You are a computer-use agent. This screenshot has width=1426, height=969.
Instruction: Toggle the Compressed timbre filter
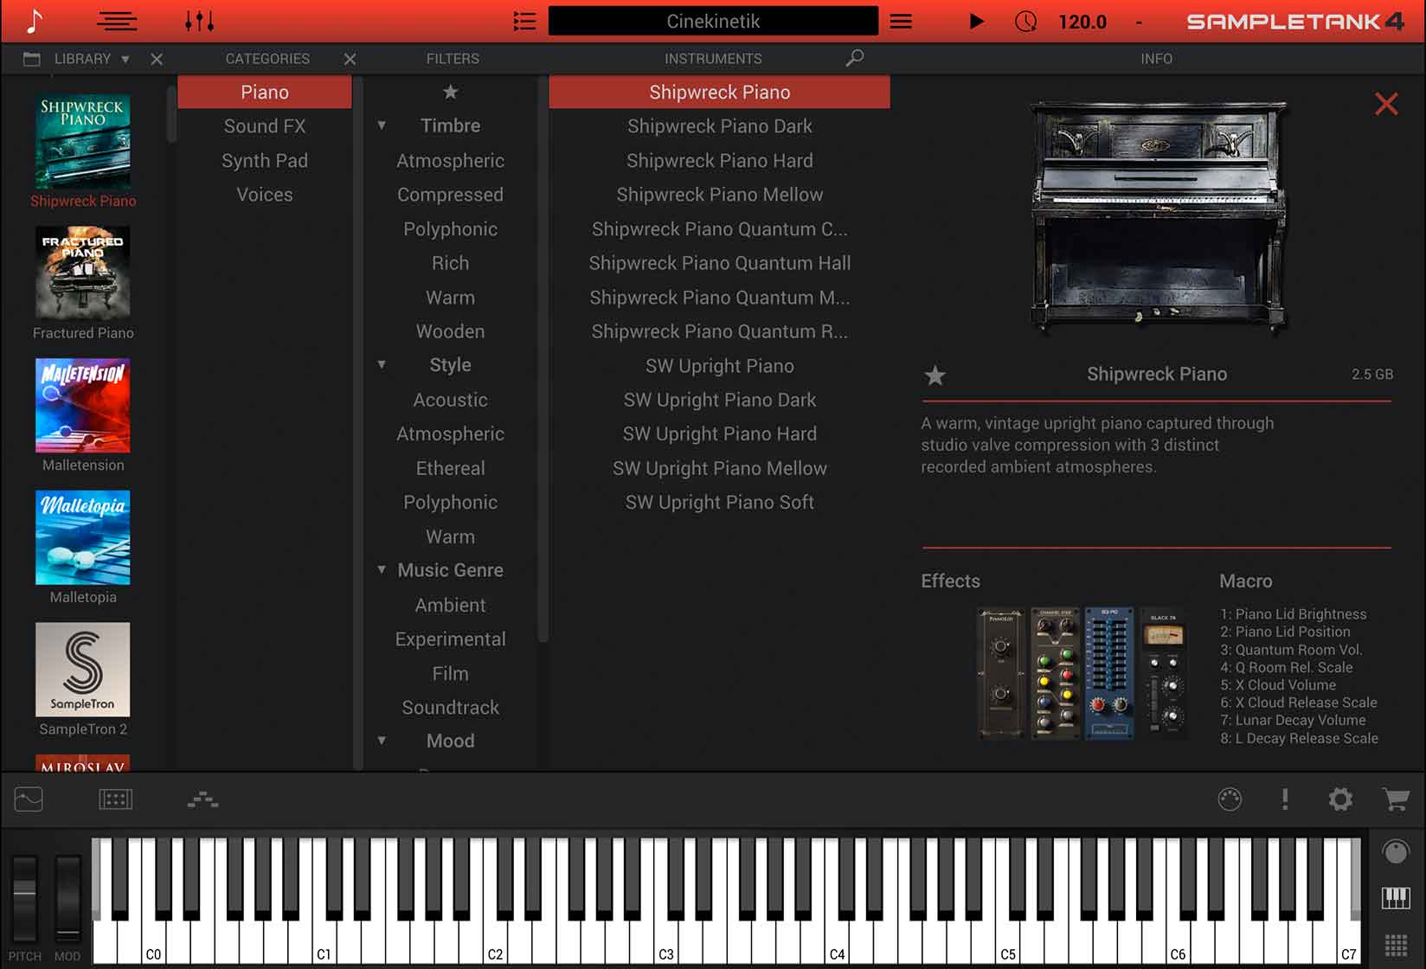tap(450, 195)
